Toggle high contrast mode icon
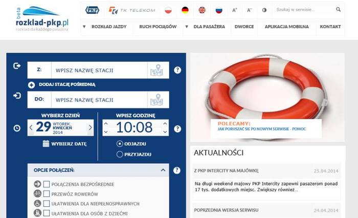 tap(264, 10)
